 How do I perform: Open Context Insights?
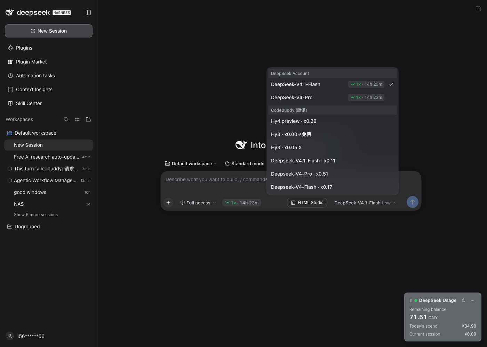[49, 90]
